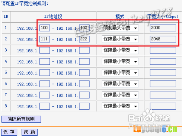This screenshot has height=136, width=182.
Task: Expand mode dropdown in row 6
Action: tap(120, 84)
